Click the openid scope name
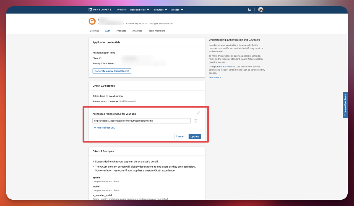Viewport: 354px width, 206px height. [96, 178]
